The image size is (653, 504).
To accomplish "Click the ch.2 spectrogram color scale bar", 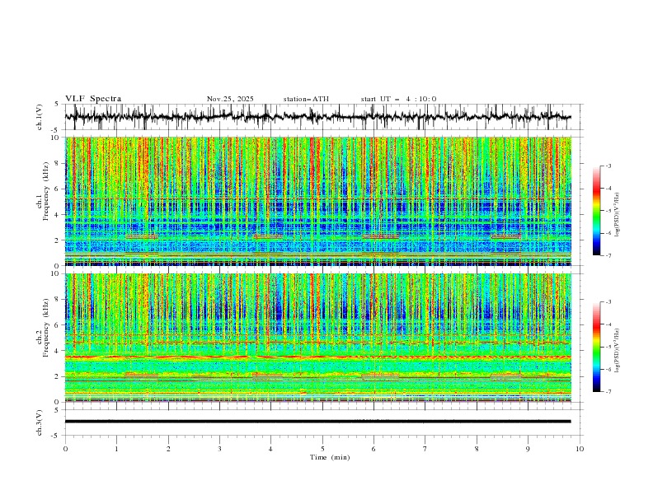I will coord(596,347).
